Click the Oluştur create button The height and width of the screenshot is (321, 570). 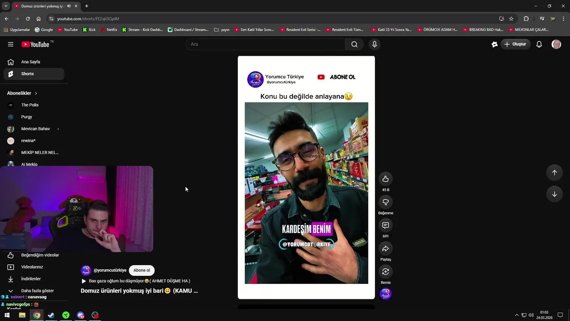pyautogui.click(x=516, y=44)
